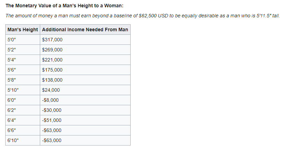Select the 5'0" height cell
Viewport: 284px width, 149px height.
[x=23, y=40]
